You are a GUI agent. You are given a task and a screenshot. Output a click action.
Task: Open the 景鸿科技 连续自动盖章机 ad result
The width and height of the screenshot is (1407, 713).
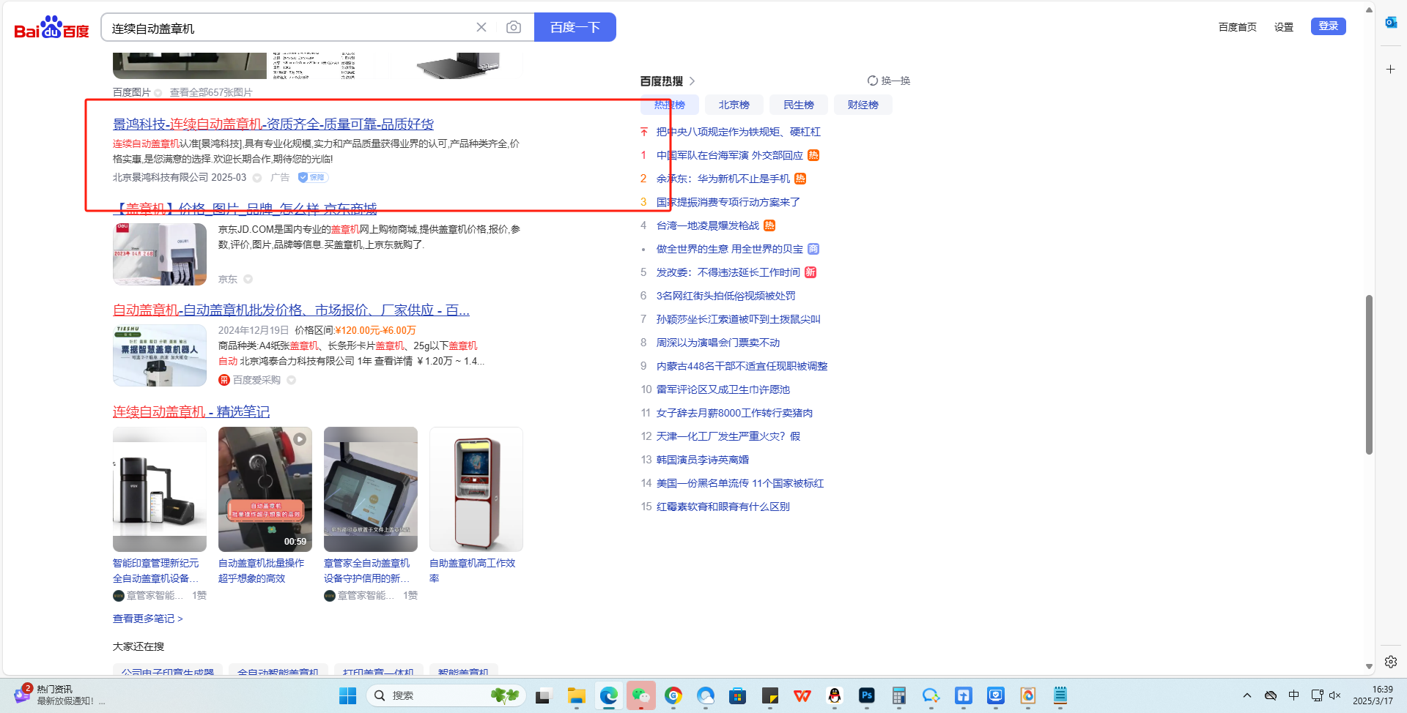pos(273,124)
